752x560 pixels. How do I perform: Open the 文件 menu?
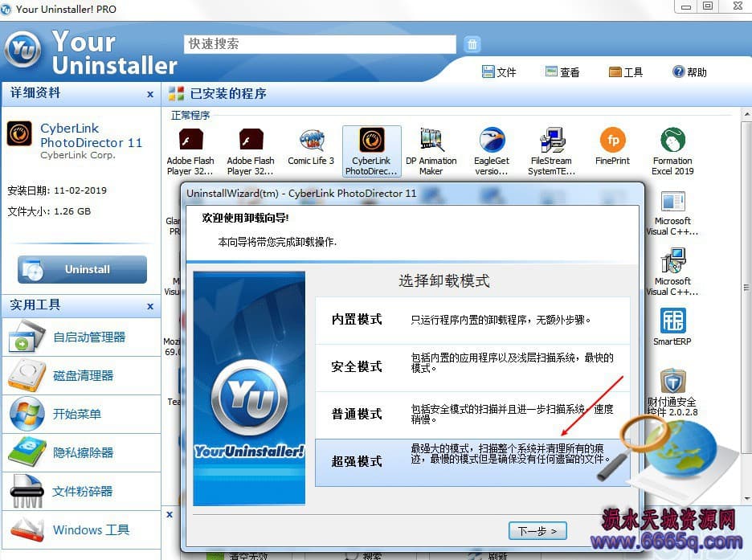[499, 72]
